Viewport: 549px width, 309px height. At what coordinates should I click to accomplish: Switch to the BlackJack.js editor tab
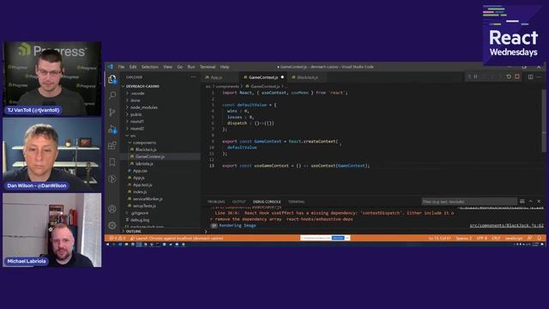(307, 77)
